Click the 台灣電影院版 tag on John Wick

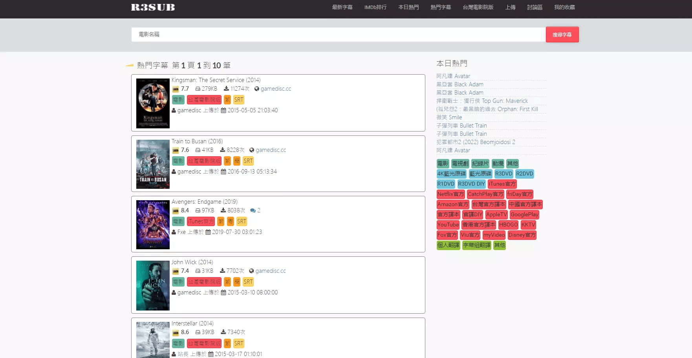click(204, 282)
